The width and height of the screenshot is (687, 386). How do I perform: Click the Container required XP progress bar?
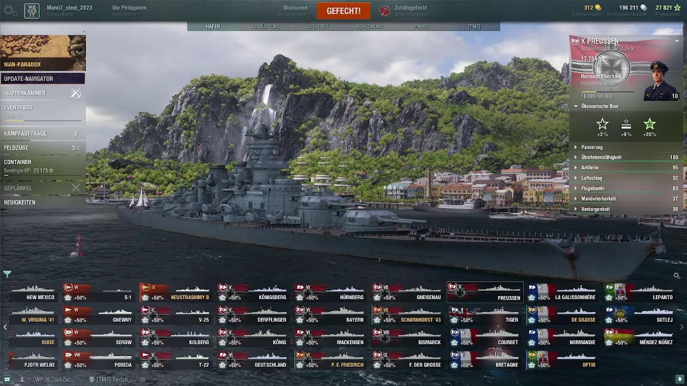[42, 175]
